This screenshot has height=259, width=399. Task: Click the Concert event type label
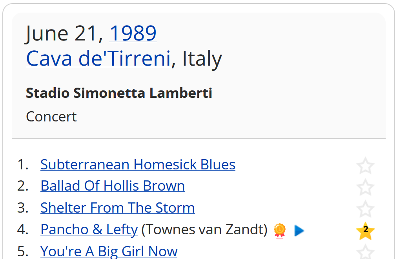(x=51, y=117)
